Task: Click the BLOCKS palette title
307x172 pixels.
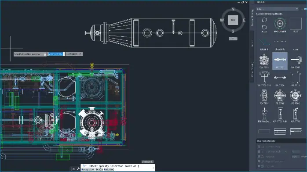Action: (x=261, y=2)
